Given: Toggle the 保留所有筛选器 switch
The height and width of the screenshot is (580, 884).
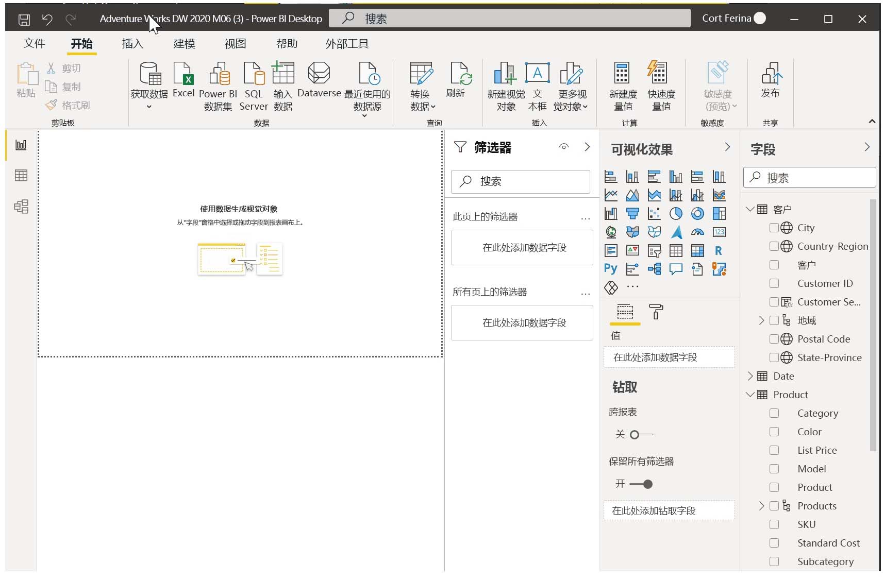Looking at the screenshot, I should point(641,484).
